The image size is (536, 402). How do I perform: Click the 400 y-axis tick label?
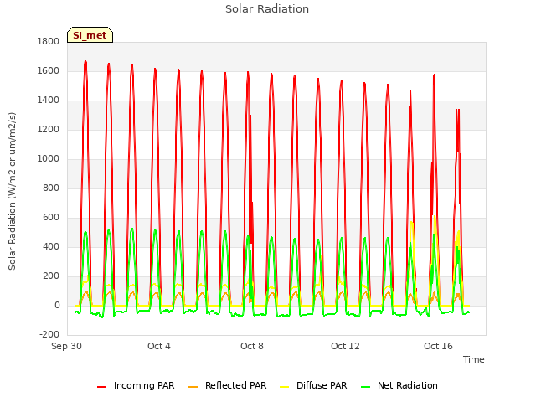click(x=51, y=247)
